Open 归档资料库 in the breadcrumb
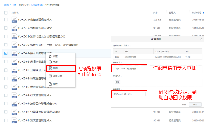This screenshot has height=135, width=205. [x=37, y=5]
